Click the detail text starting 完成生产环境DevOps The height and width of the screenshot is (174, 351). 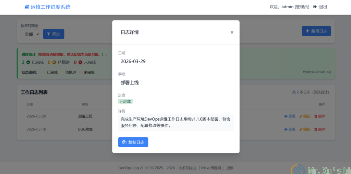(x=176, y=122)
